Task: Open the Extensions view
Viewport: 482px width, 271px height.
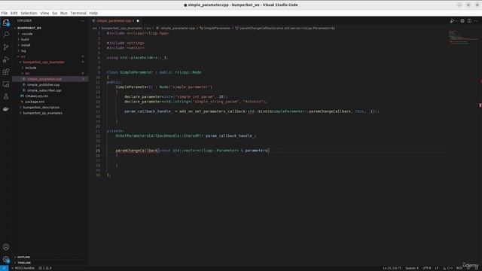Action: click(6, 72)
